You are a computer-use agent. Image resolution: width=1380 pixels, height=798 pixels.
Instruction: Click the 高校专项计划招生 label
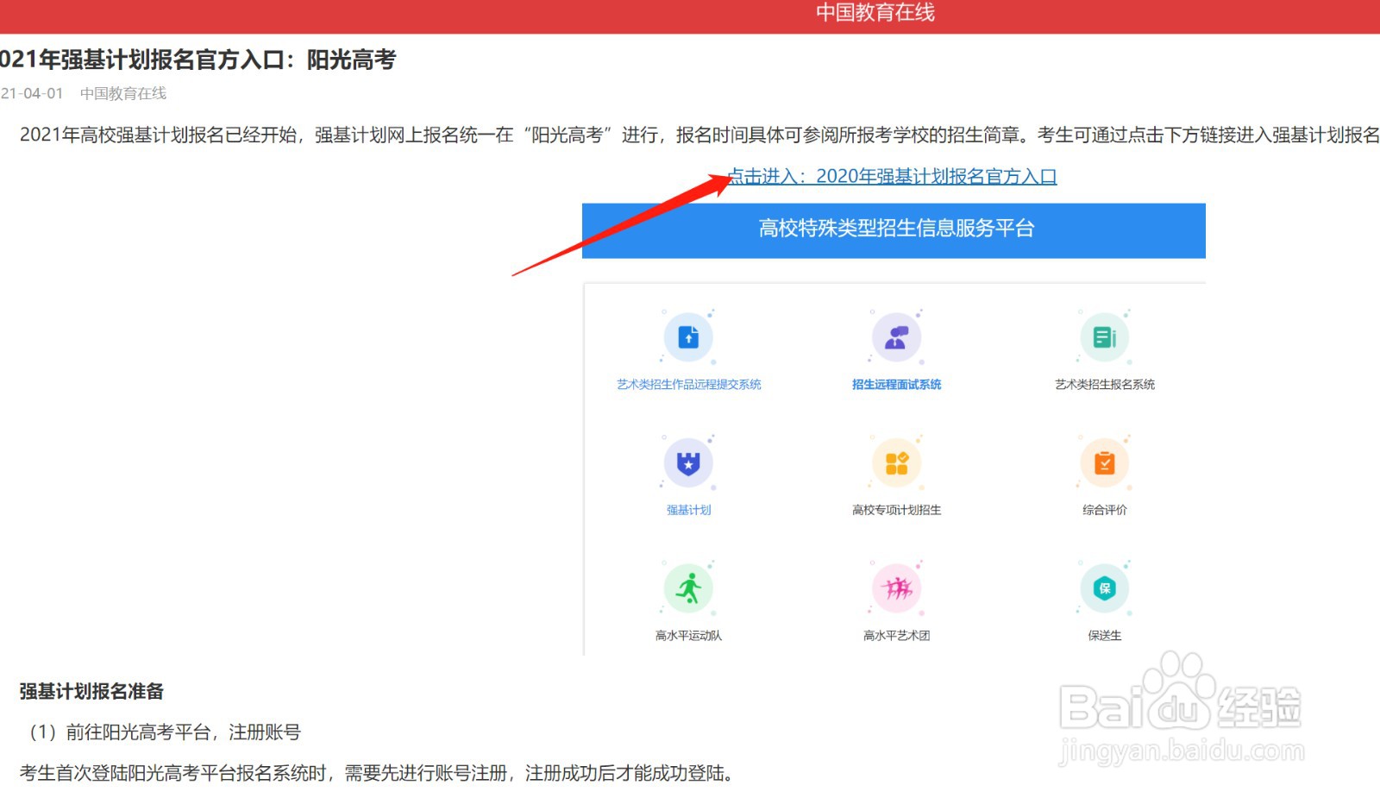click(897, 510)
